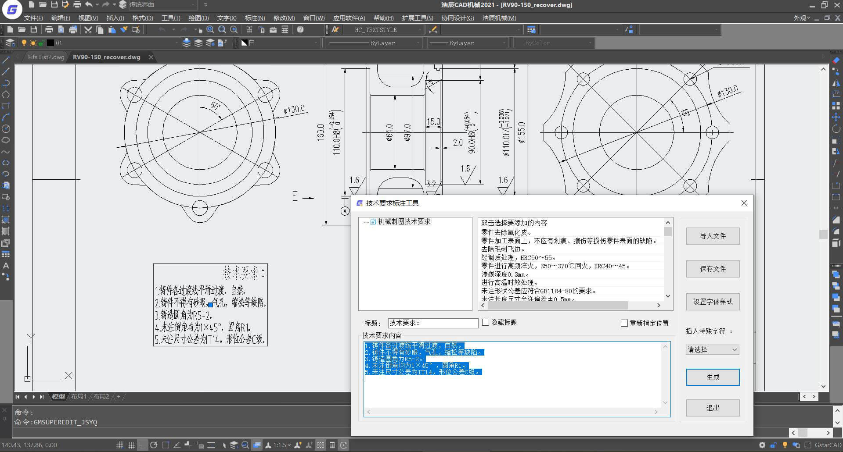Switch to Fits List2.dwg tab
The height and width of the screenshot is (452, 843).
pyautogui.click(x=46, y=57)
